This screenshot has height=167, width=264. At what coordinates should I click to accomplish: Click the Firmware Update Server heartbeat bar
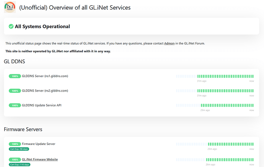click(x=215, y=144)
